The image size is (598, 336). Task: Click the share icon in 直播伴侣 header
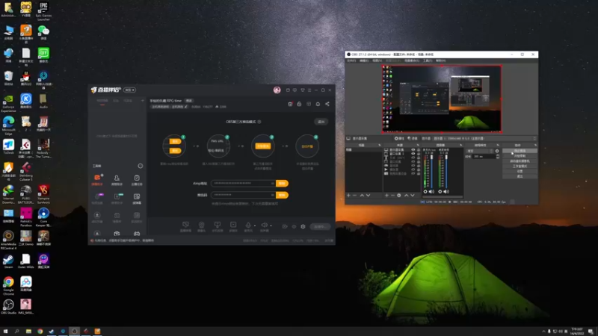[327, 104]
